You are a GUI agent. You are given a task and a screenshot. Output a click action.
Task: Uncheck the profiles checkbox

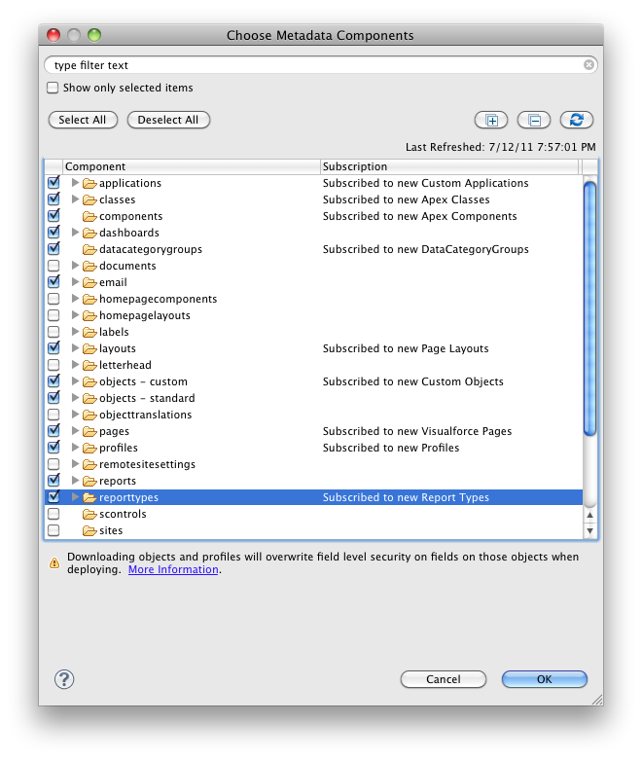coord(53,448)
